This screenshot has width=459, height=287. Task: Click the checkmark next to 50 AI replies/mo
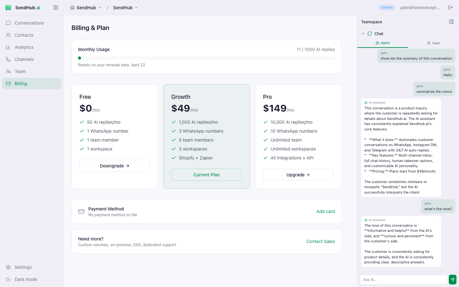pyautogui.click(x=82, y=122)
